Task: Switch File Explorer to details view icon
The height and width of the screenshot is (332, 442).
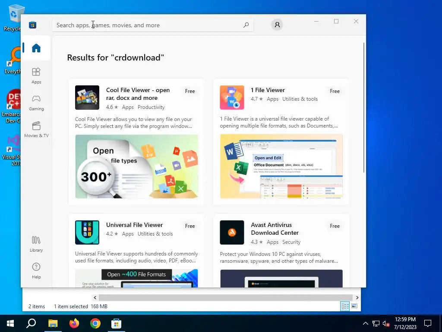Action: [345, 306]
